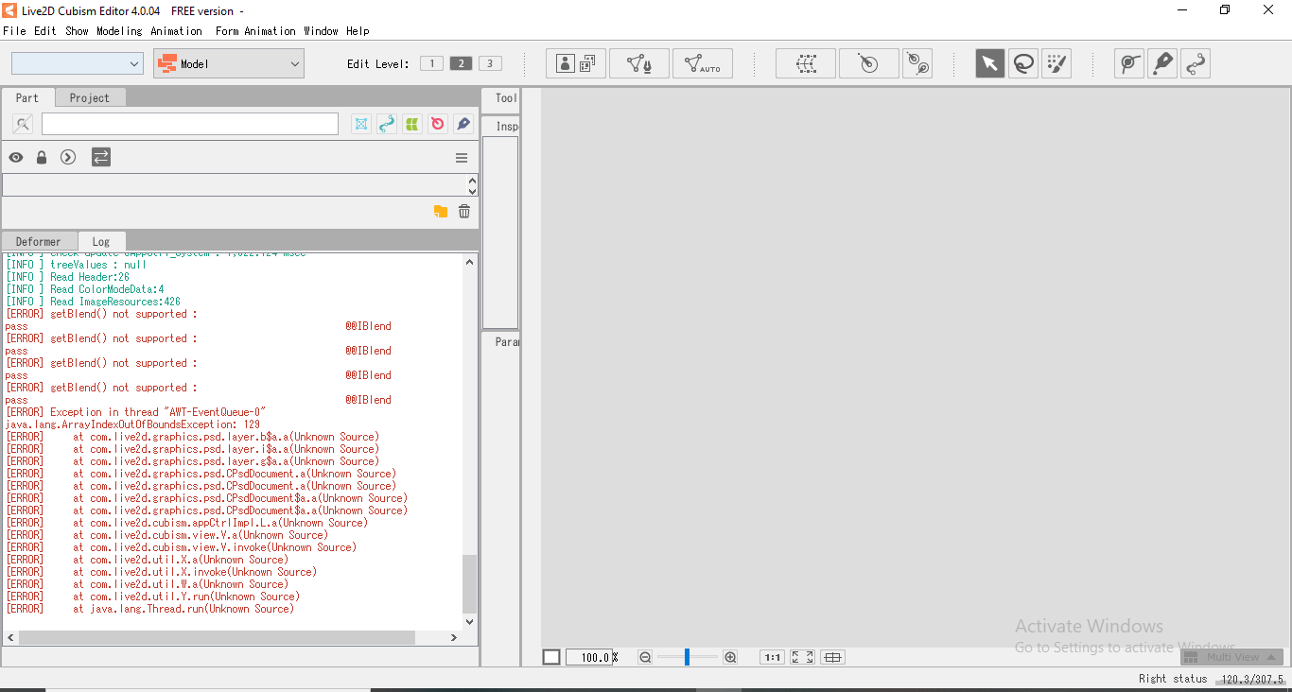Viewport: 1292px width, 692px height.
Task: Set Edit Level to 2
Action: point(461,63)
